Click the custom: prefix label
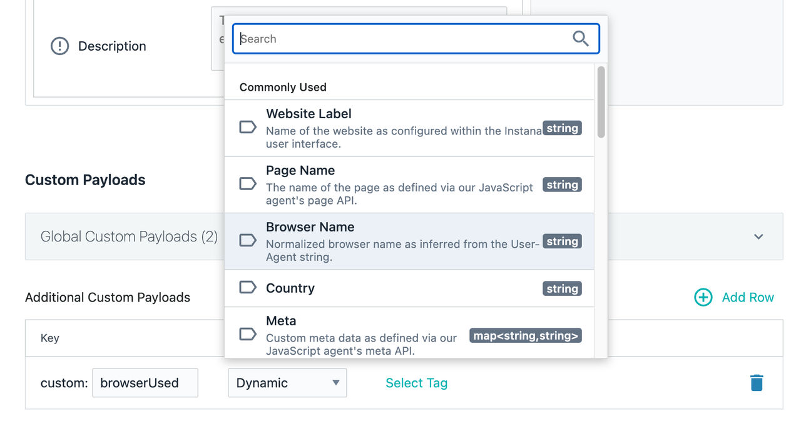Screen dimensions: 801x426 [x=64, y=383]
